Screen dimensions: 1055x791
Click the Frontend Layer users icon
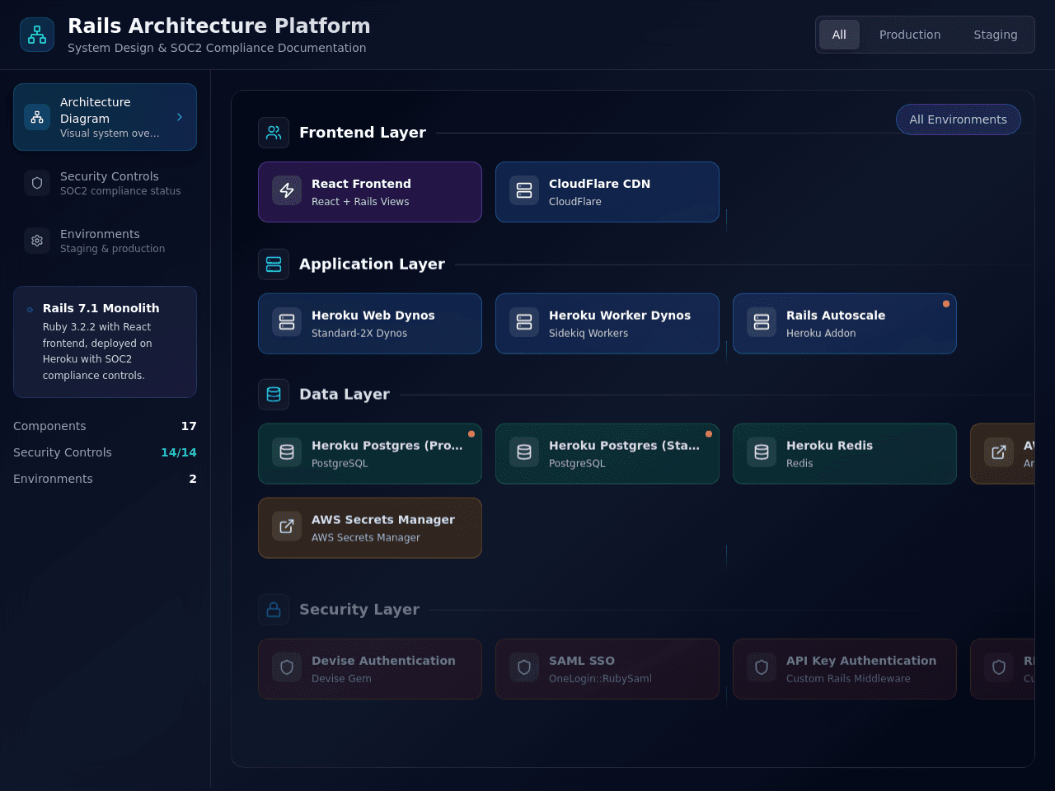click(274, 133)
